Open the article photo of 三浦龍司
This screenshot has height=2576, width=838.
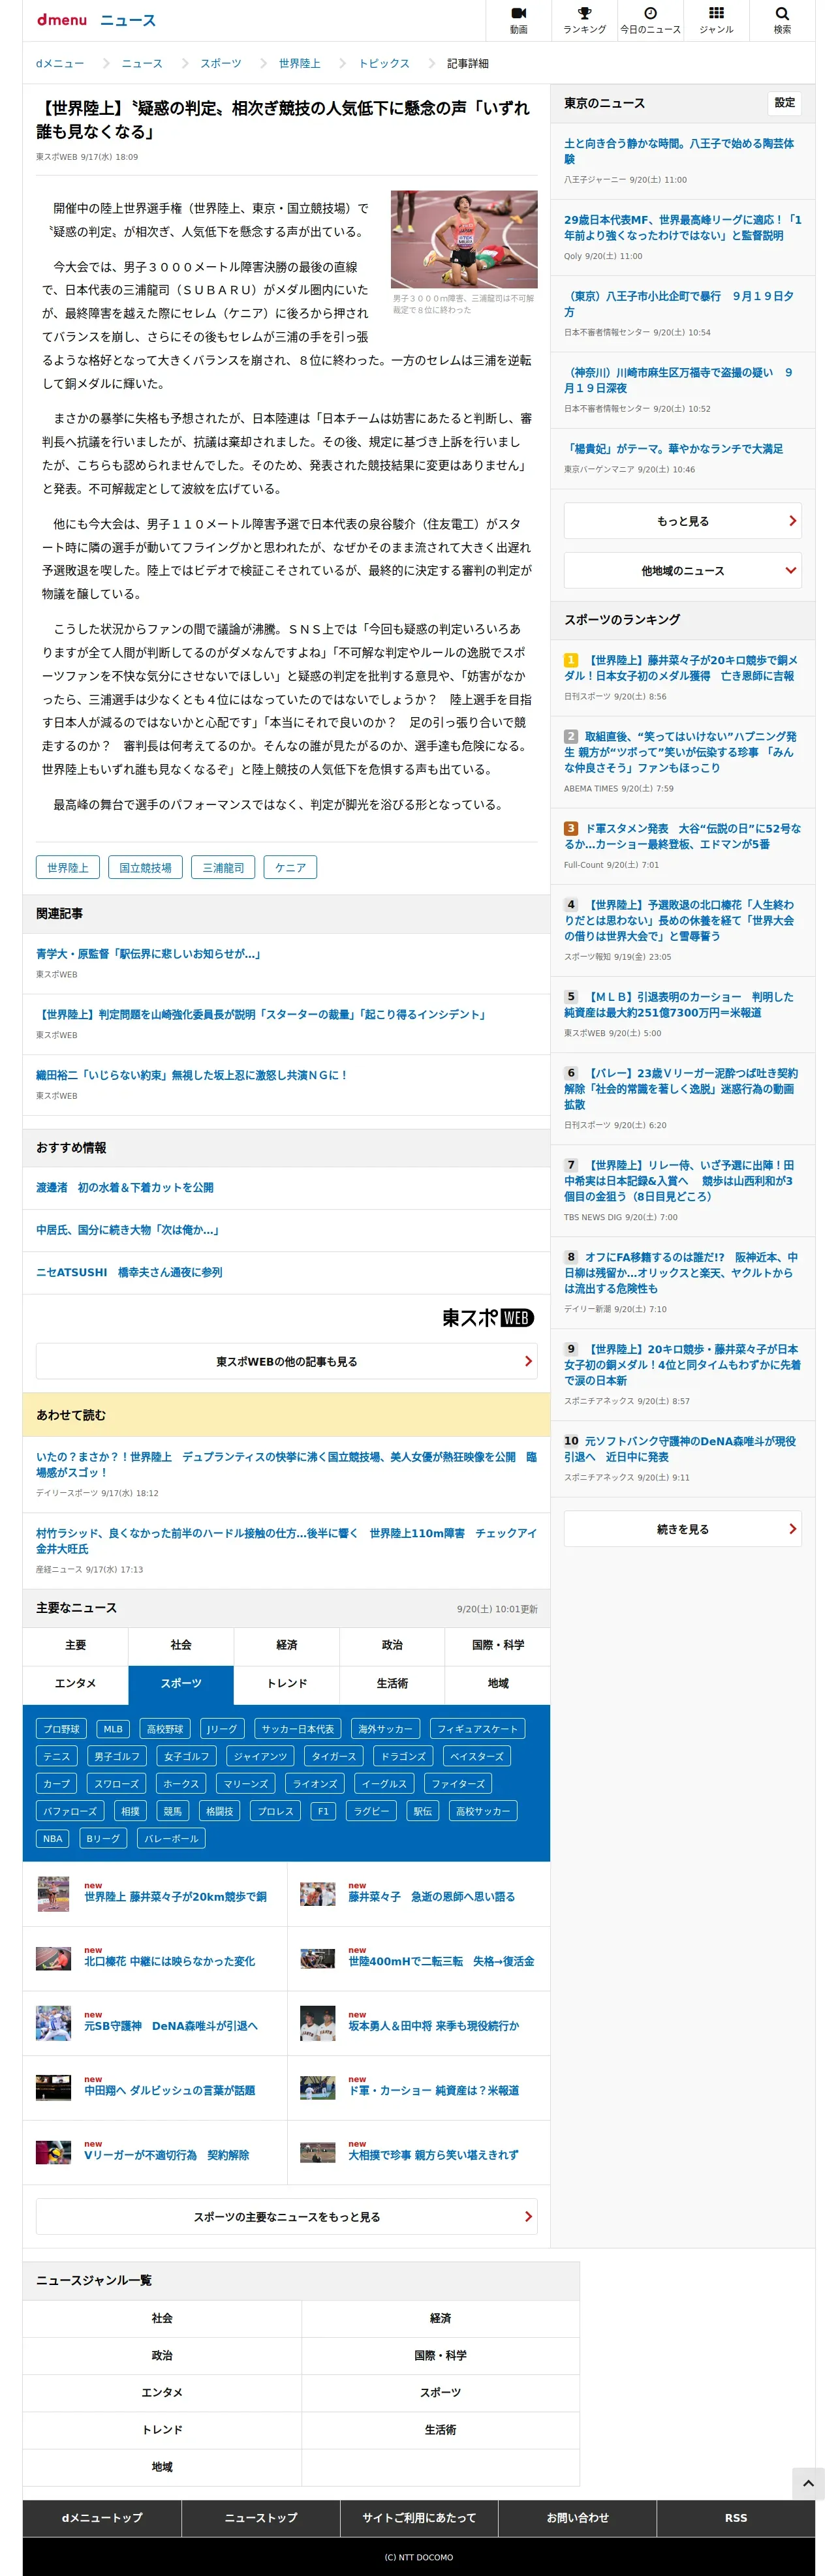tap(464, 240)
